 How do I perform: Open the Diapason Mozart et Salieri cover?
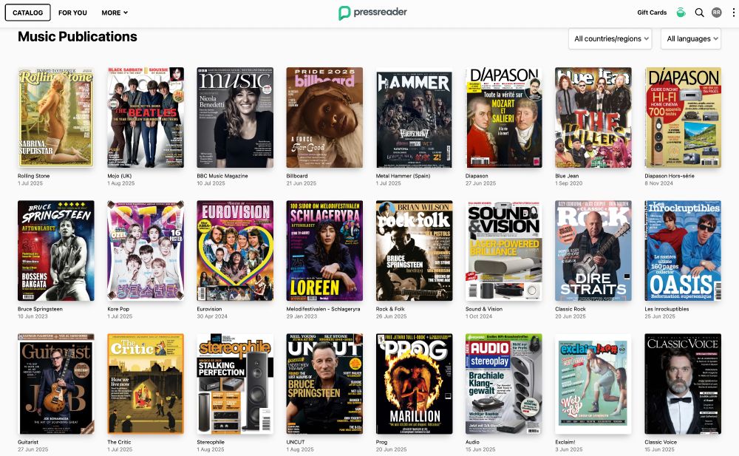click(x=504, y=118)
